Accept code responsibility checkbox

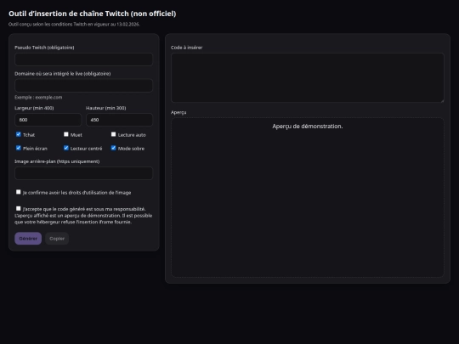tap(19, 209)
